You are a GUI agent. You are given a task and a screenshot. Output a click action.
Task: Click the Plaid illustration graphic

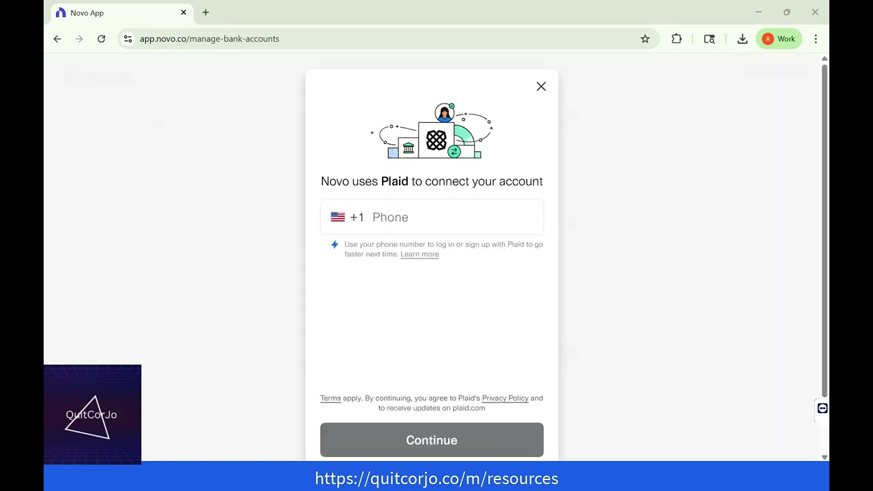(x=432, y=131)
